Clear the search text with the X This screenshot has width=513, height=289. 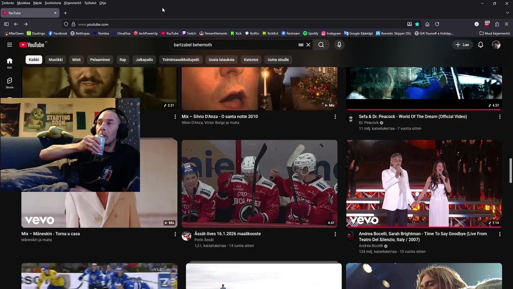[x=308, y=45]
